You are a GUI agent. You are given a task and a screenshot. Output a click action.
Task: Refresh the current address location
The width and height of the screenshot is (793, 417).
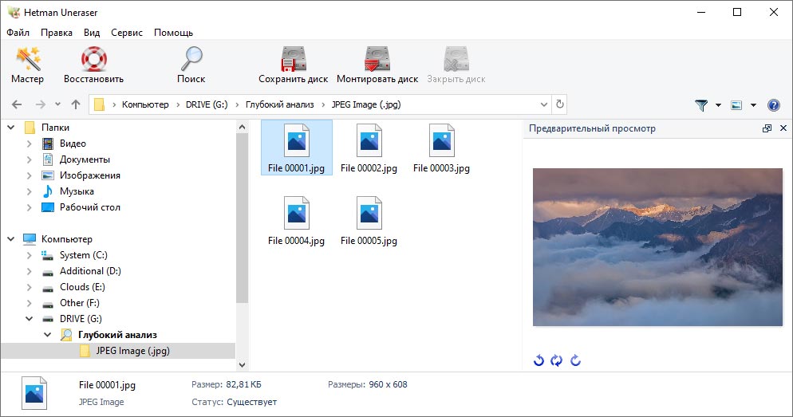[x=560, y=104]
